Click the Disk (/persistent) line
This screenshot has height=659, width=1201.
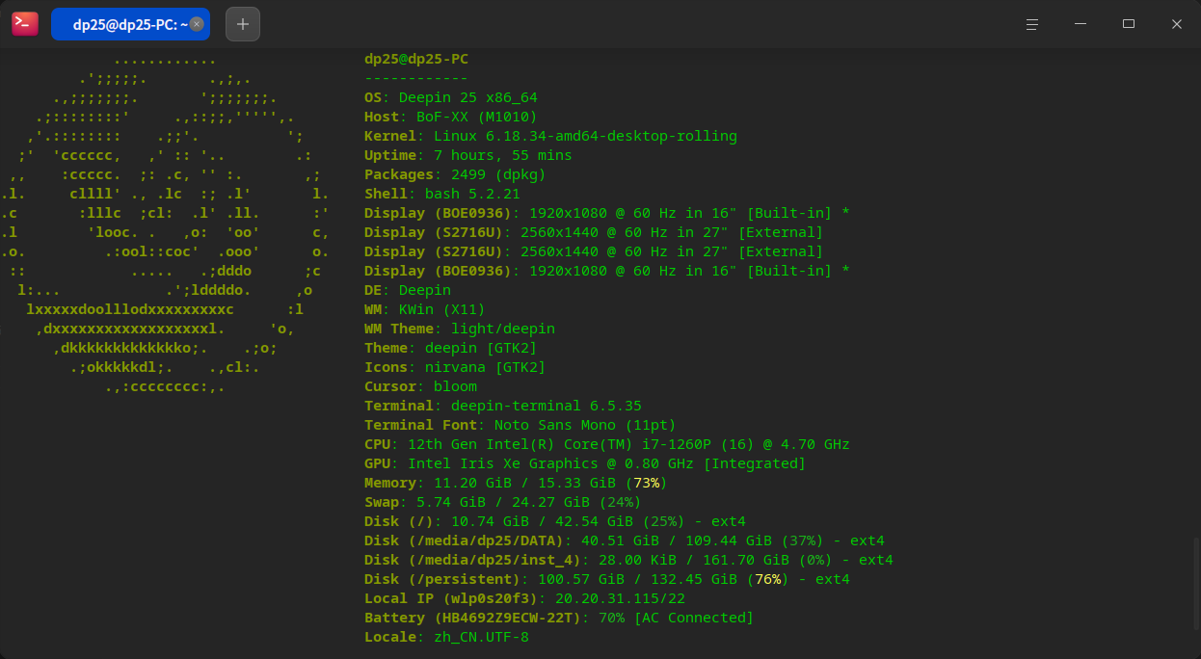(607, 579)
